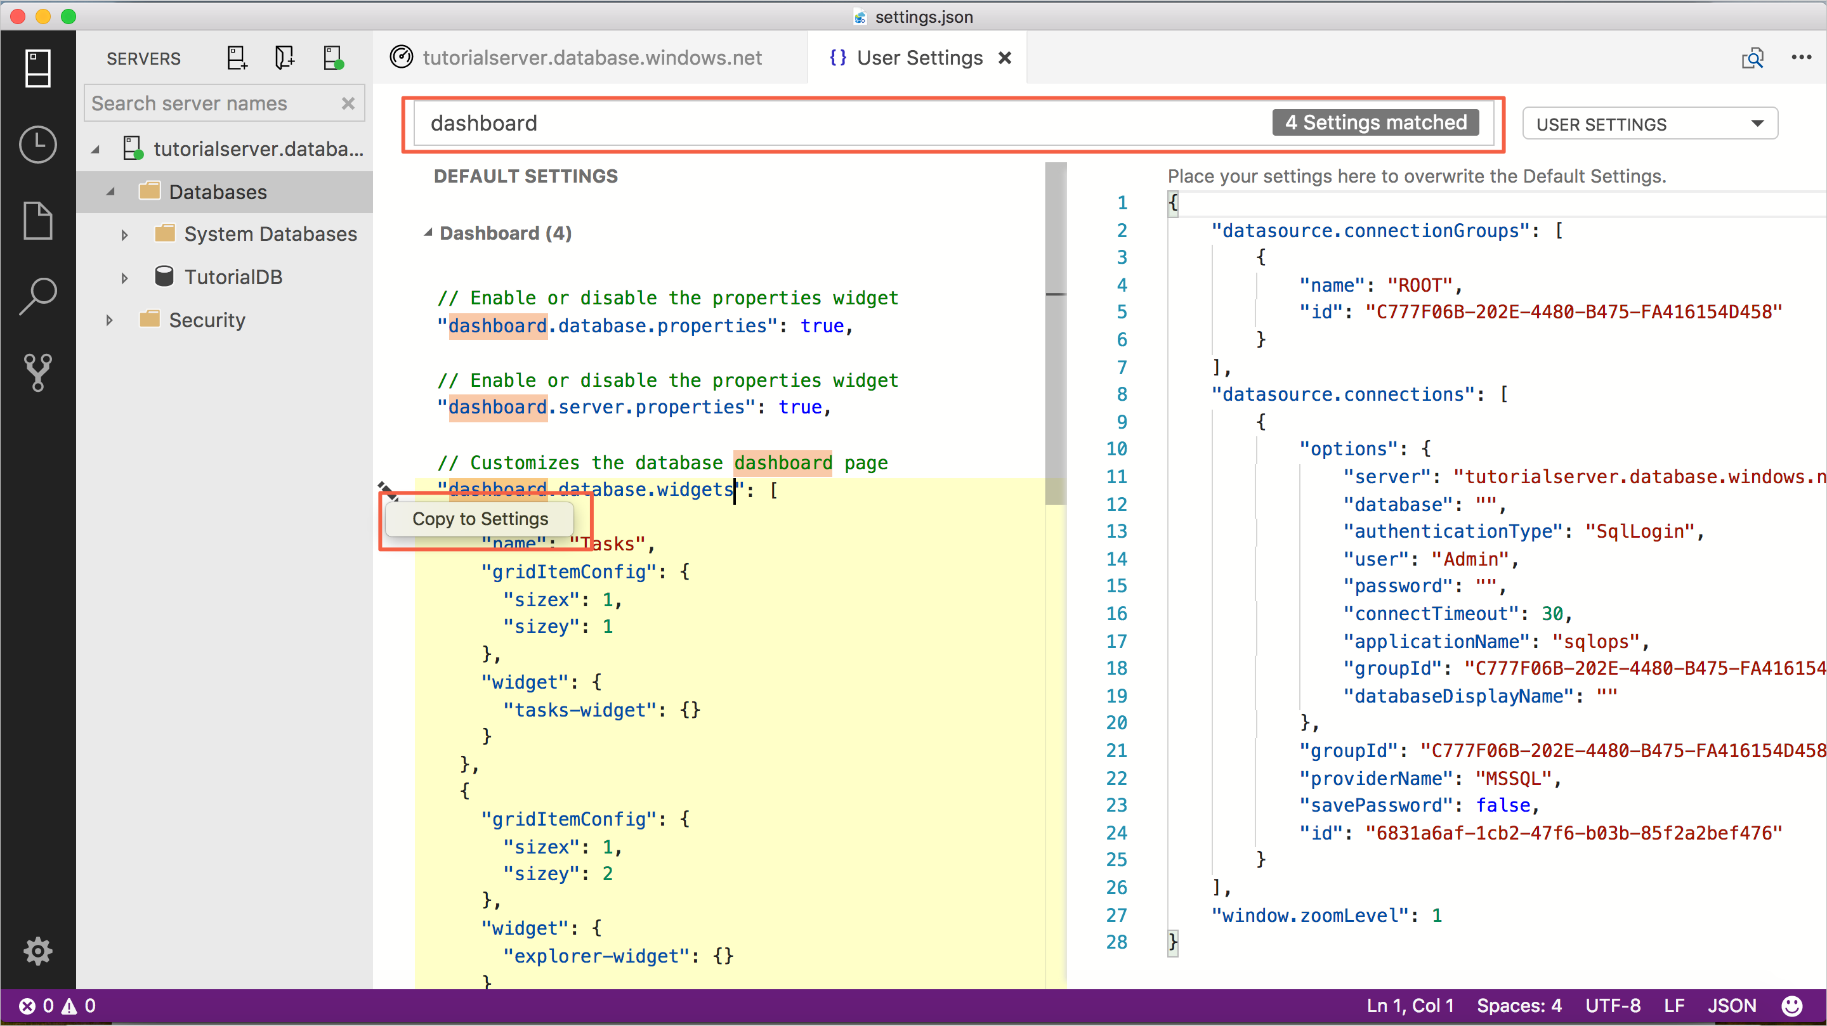Close the User Settings tab

[1004, 58]
